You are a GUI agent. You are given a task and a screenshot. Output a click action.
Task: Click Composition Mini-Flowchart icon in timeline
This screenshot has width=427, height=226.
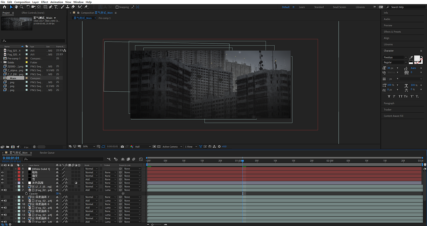coord(109,159)
